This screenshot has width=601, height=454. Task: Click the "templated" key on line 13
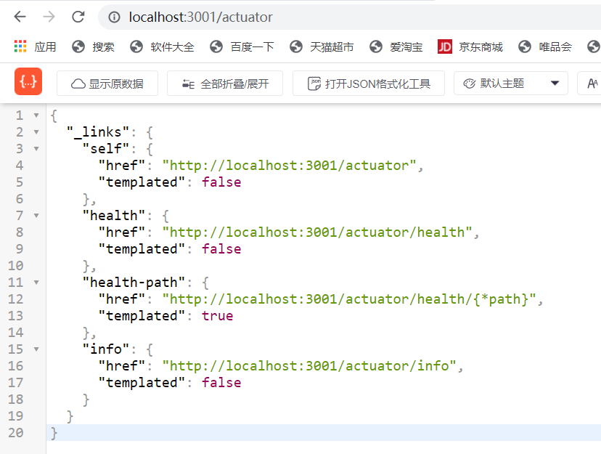pyautogui.click(x=142, y=316)
